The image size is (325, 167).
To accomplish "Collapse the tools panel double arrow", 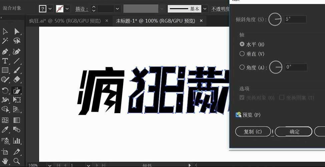I will click(1, 18).
